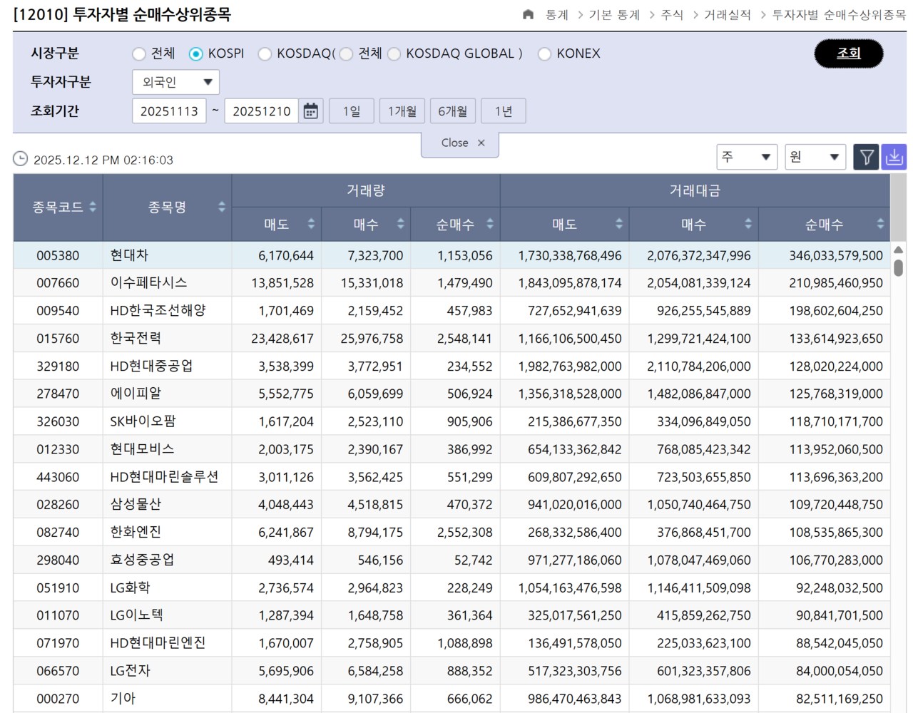Open the calendar date picker icon
The width and height of the screenshot is (913, 713).
310,111
